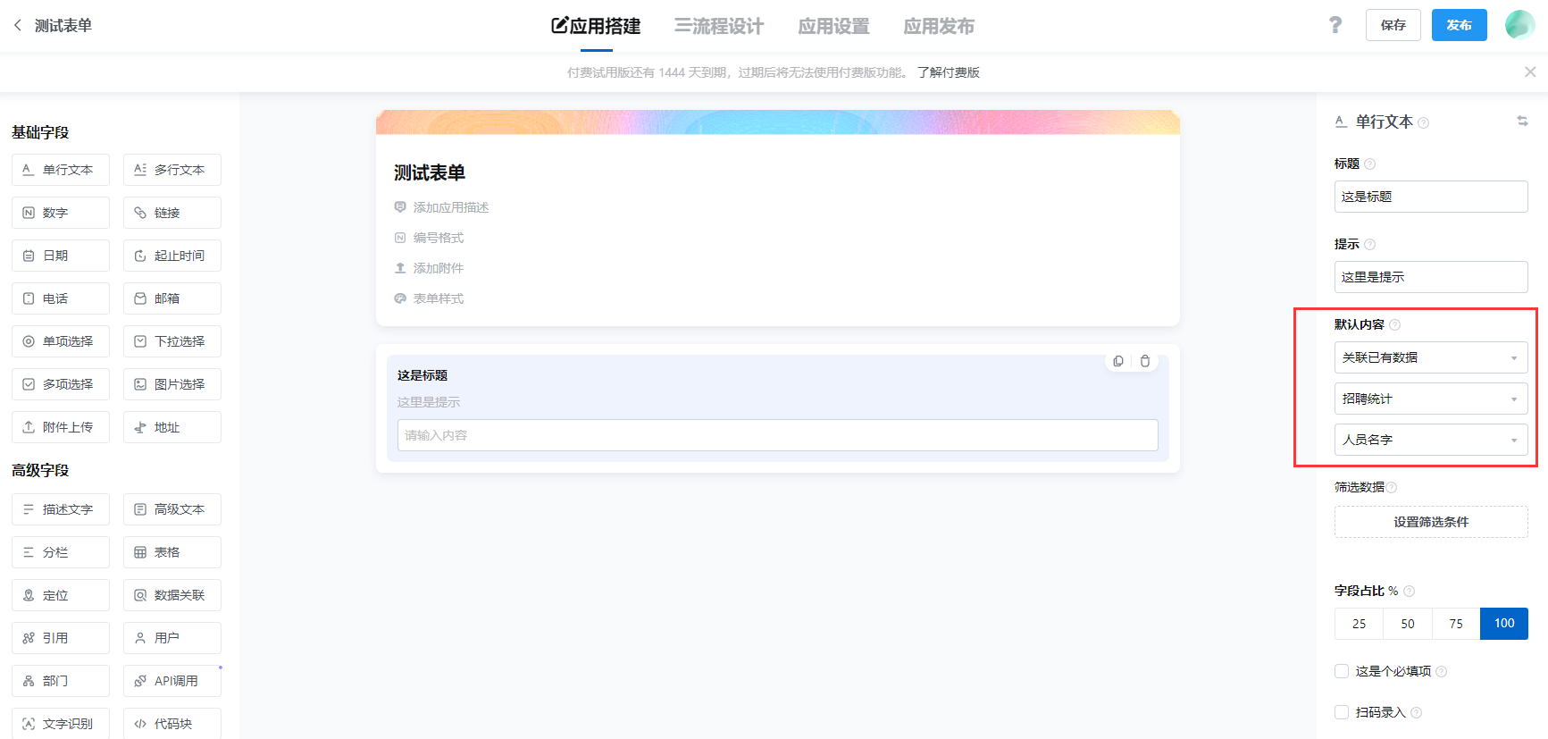Enable the 扫码录入 checkbox

pyautogui.click(x=1342, y=712)
